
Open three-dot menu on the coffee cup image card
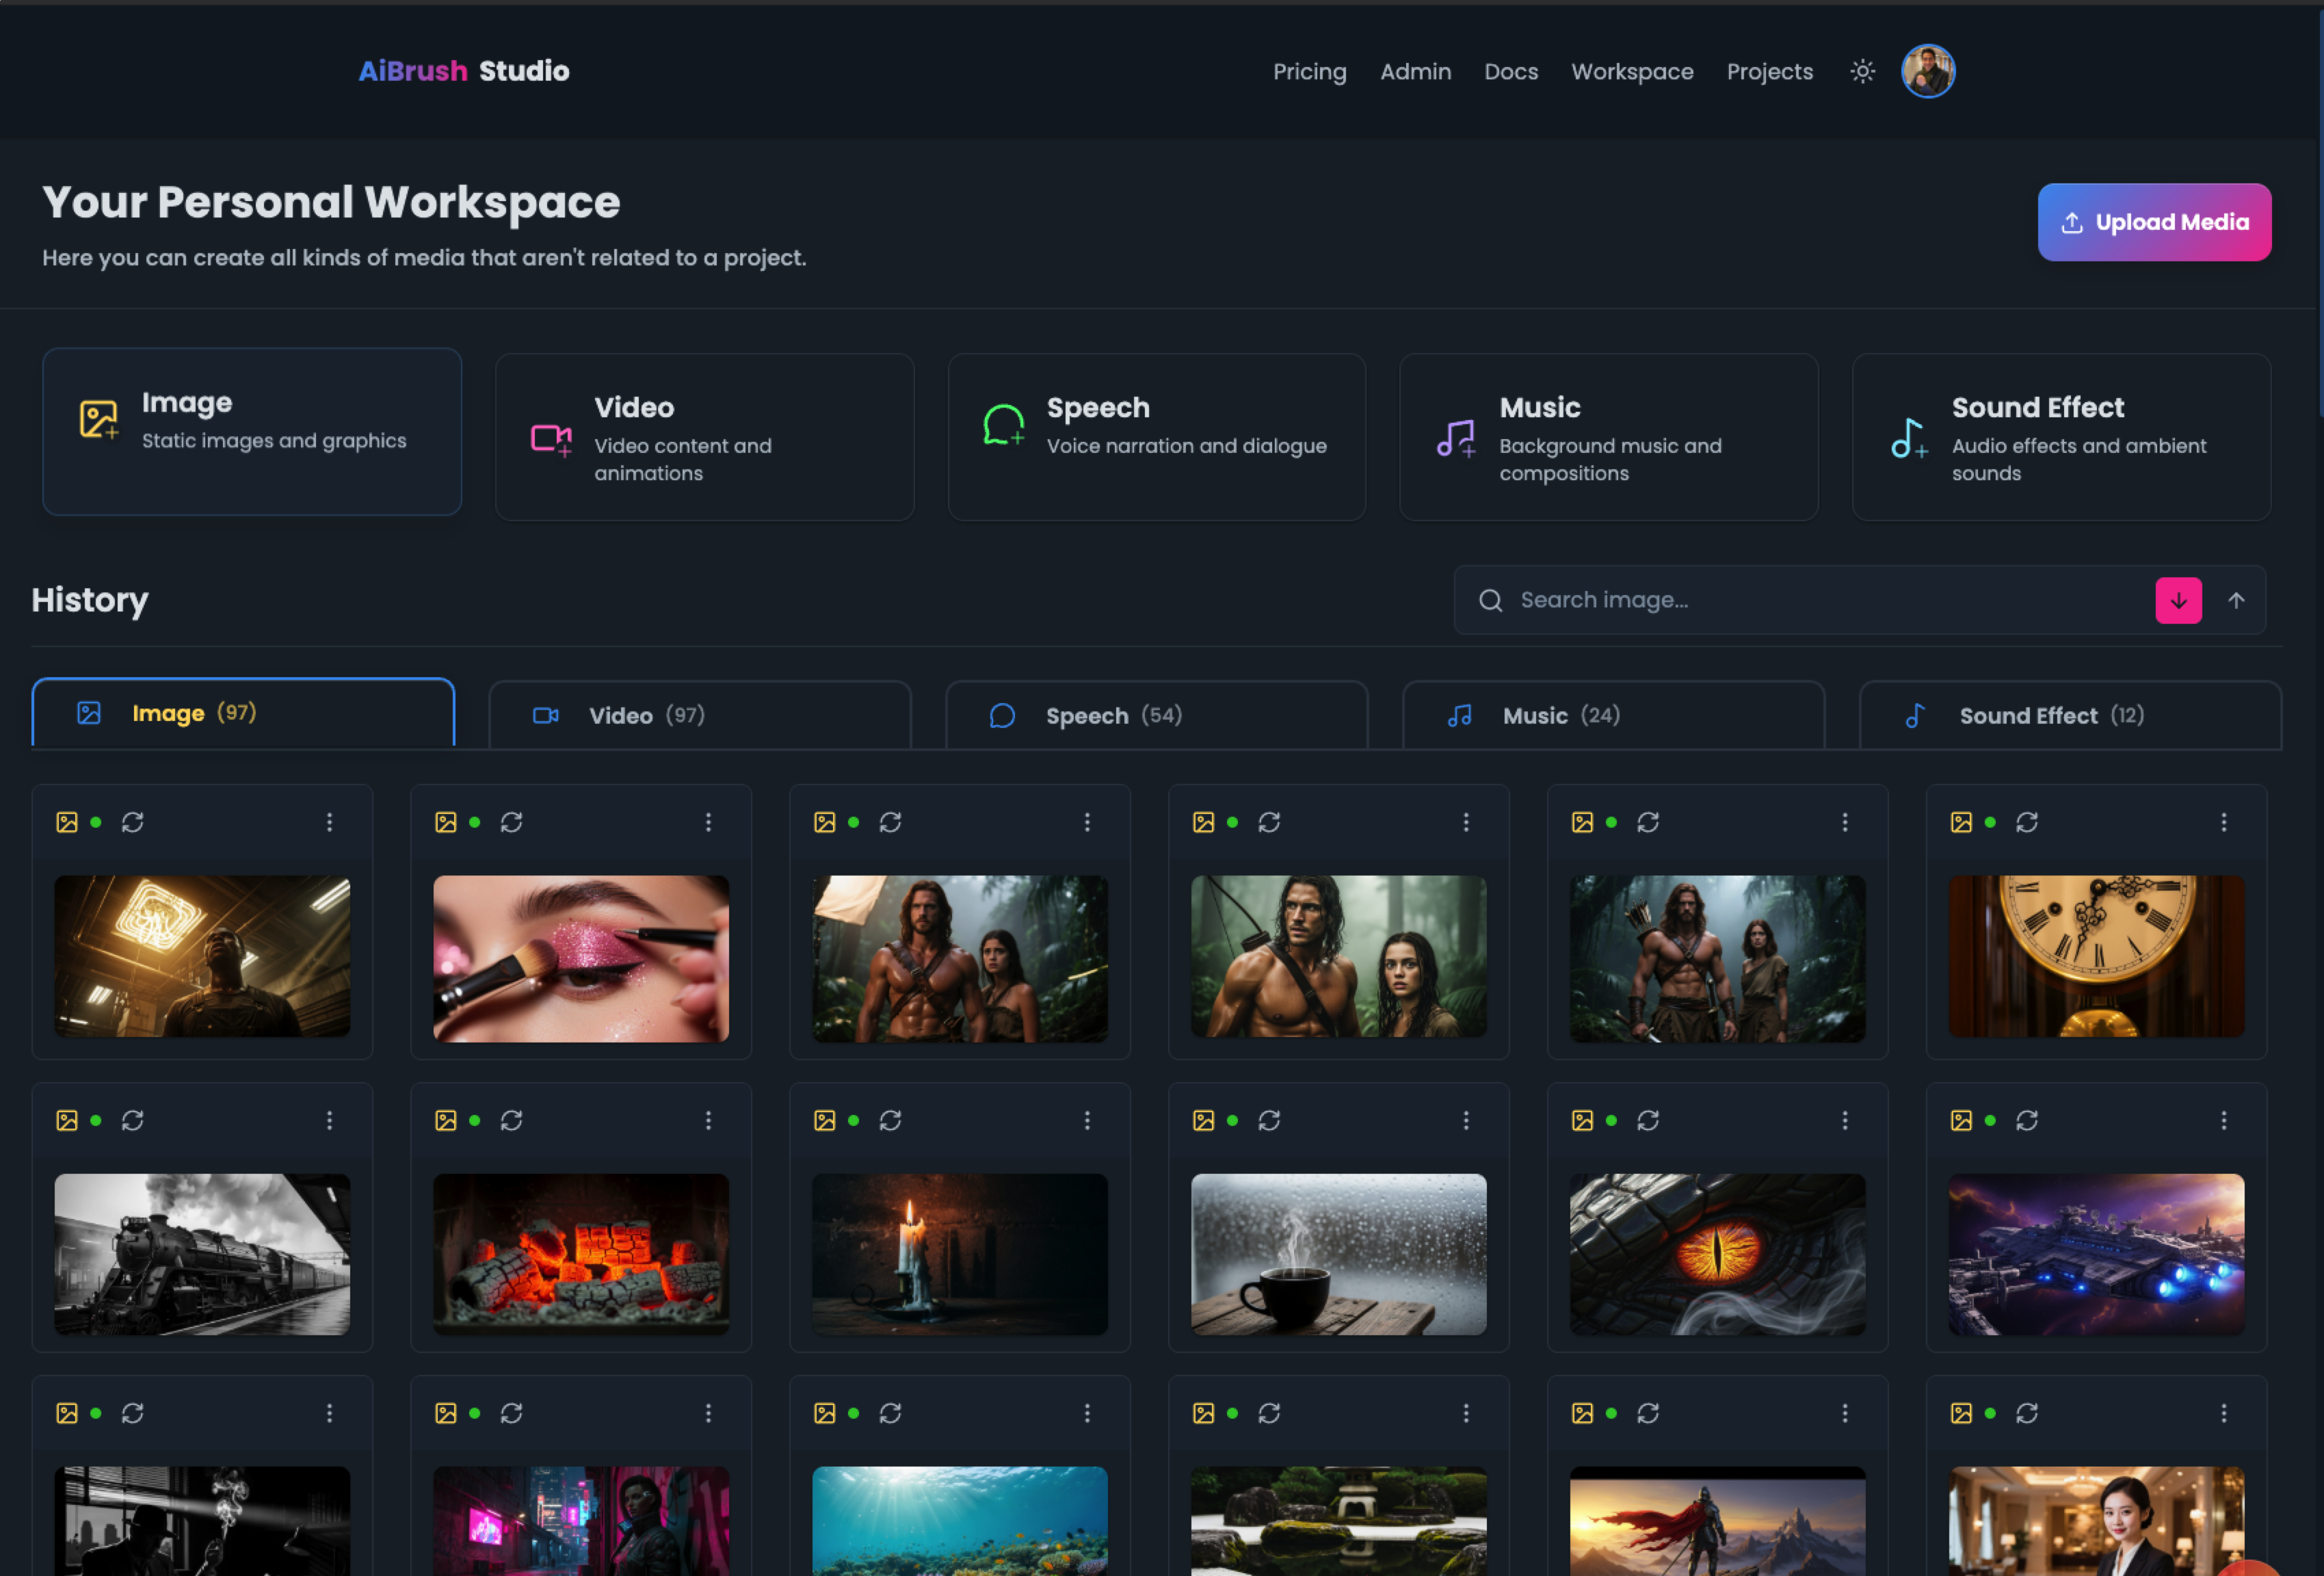1466,1120
